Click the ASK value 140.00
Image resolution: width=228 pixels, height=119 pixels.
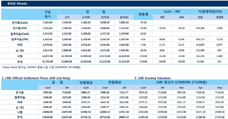click(181, 61)
